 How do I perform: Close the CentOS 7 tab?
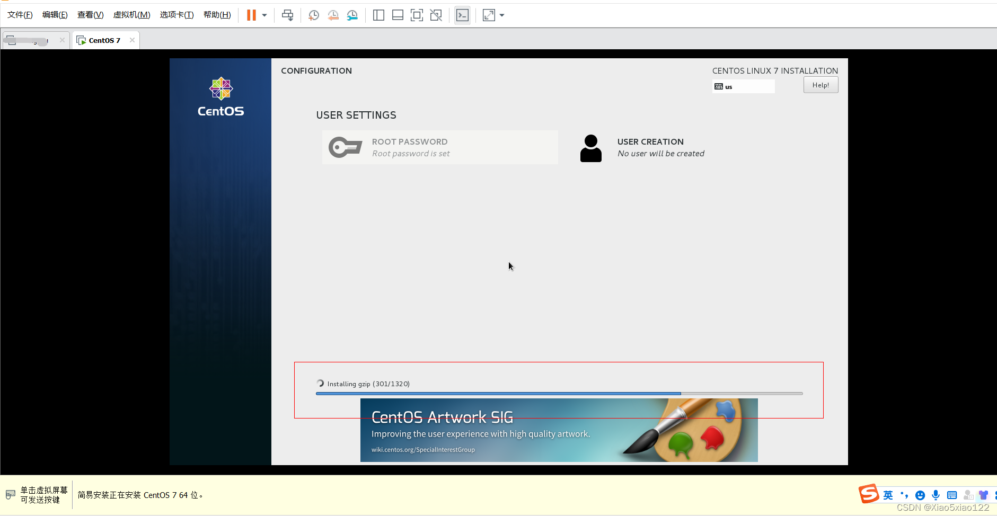pos(132,40)
